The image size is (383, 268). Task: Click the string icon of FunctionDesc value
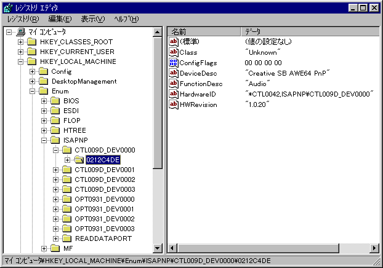pyautogui.click(x=174, y=84)
